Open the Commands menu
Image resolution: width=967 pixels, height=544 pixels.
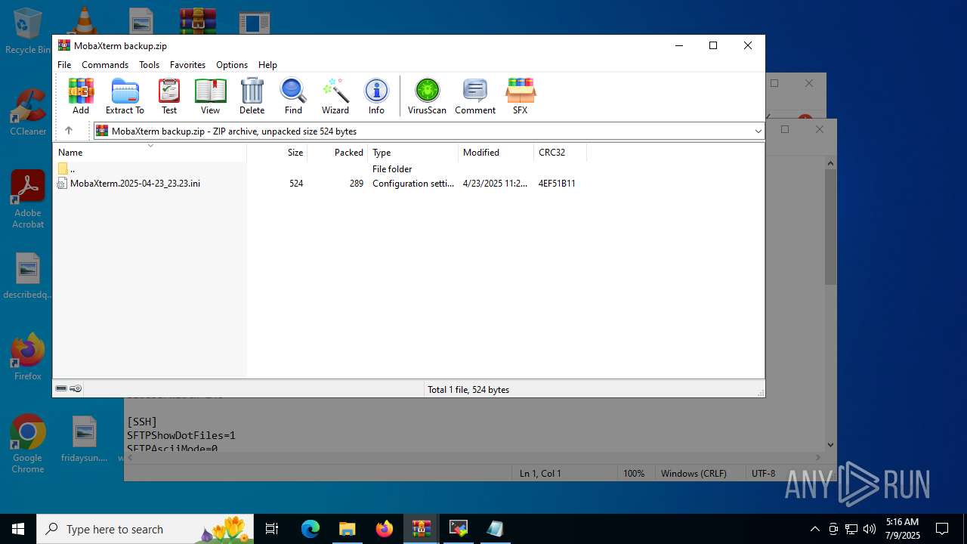[x=105, y=65]
